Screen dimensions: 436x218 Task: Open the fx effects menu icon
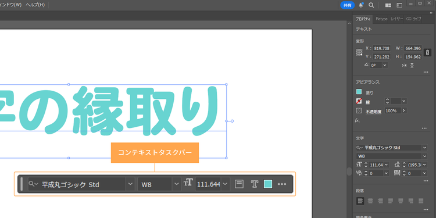click(x=357, y=120)
